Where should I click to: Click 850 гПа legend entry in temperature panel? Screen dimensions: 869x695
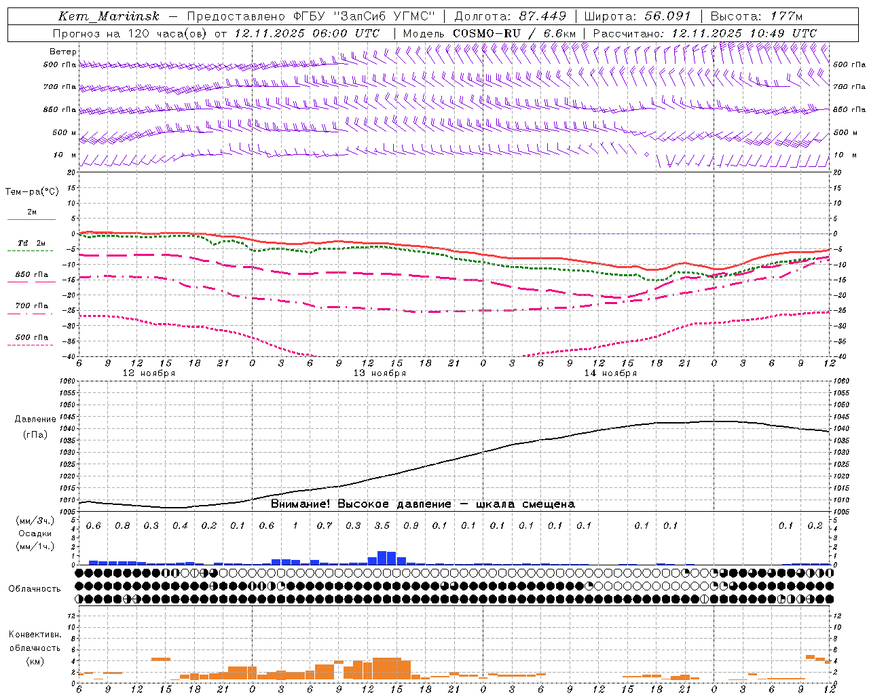(31, 275)
